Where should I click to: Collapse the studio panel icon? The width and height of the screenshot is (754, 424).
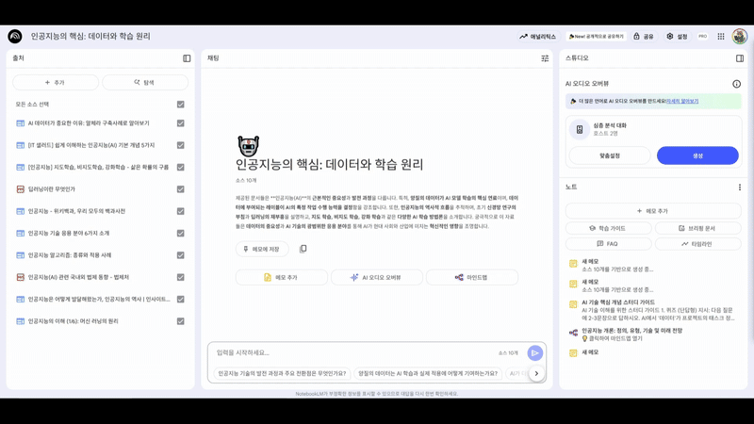[740, 58]
